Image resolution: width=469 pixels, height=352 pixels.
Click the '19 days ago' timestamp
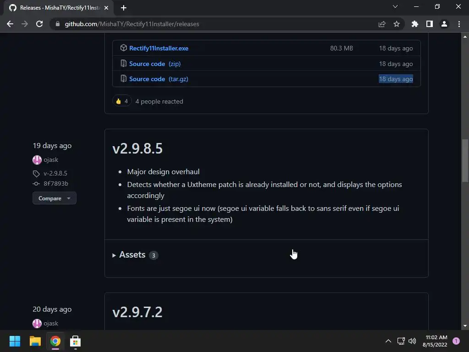tap(52, 146)
